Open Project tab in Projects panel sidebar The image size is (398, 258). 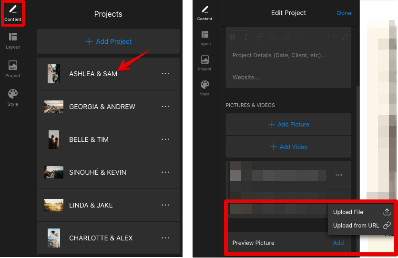[13, 69]
